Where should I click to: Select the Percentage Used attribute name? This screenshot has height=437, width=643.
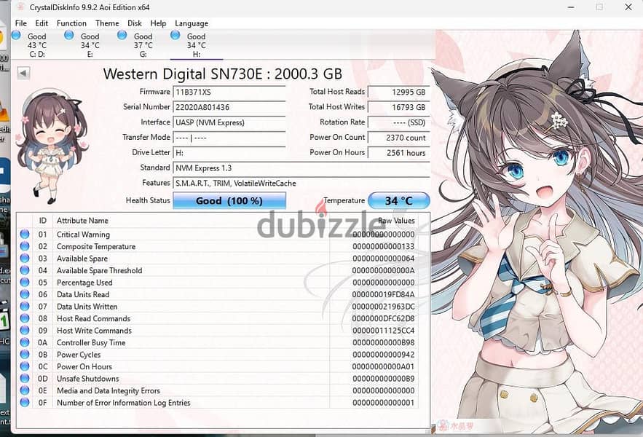pyautogui.click(x=84, y=283)
